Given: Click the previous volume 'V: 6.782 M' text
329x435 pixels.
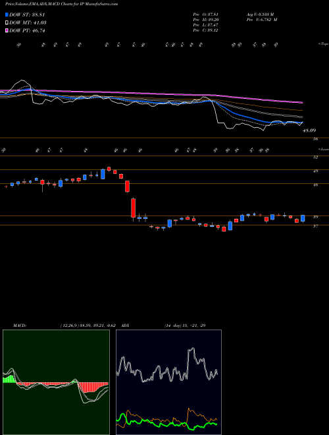Looking at the screenshot, I should pyautogui.click(x=268, y=20).
